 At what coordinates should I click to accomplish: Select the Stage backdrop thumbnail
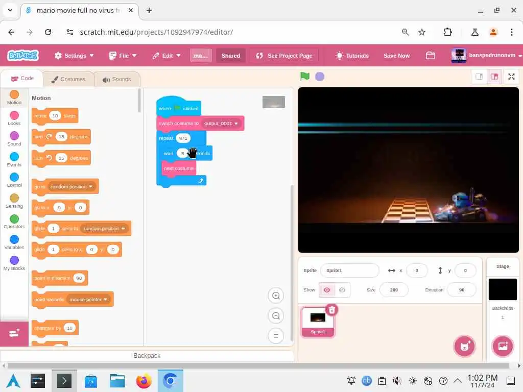pos(503,289)
